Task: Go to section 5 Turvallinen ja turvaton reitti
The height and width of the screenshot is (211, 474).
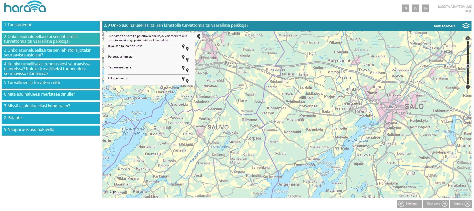Action: pyautogui.click(x=51, y=84)
